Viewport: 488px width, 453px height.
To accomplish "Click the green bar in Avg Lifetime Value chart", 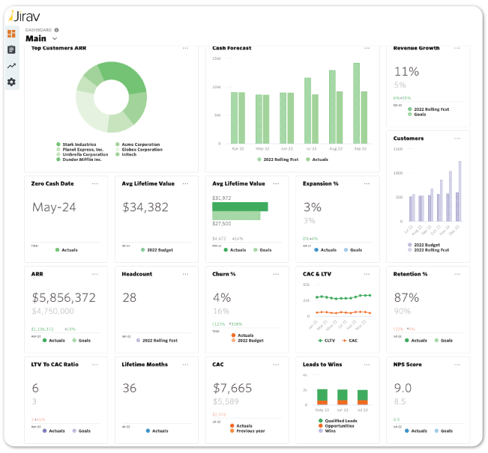I will [x=240, y=207].
